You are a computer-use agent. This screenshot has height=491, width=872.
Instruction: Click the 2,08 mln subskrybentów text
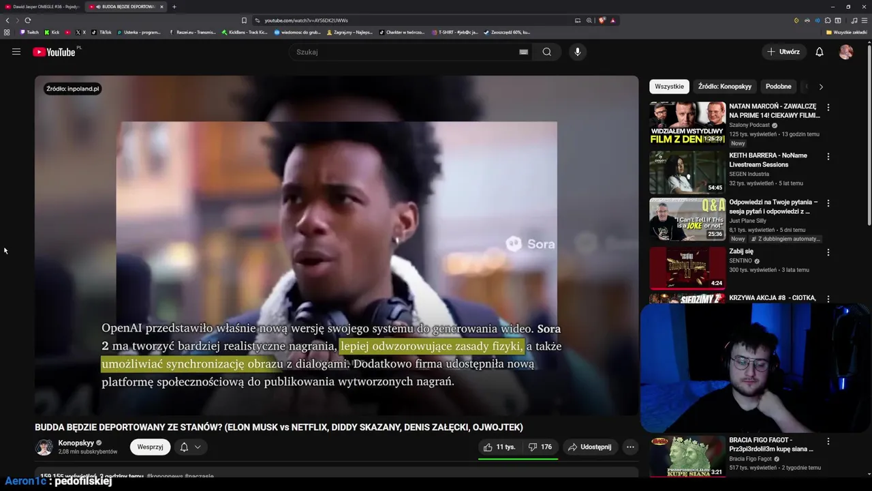(x=88, y=452)
